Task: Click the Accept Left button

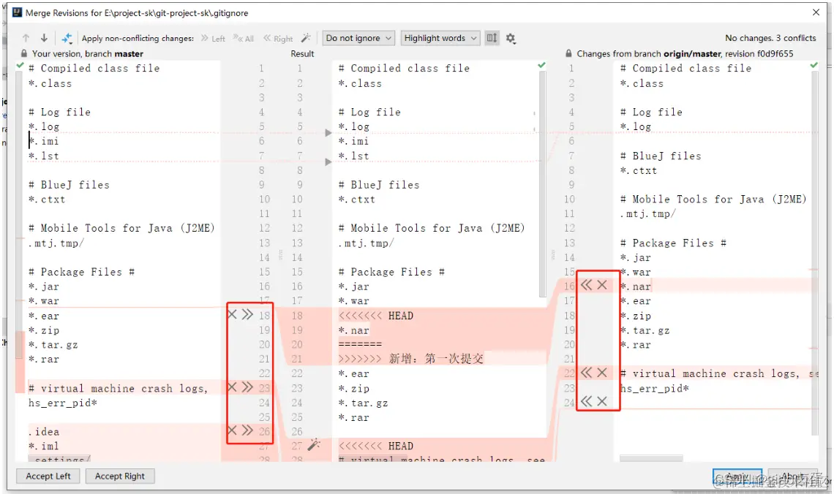Action: (48, 476)
